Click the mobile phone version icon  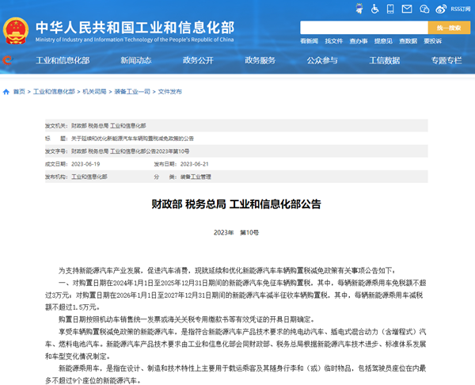(390, 9)
